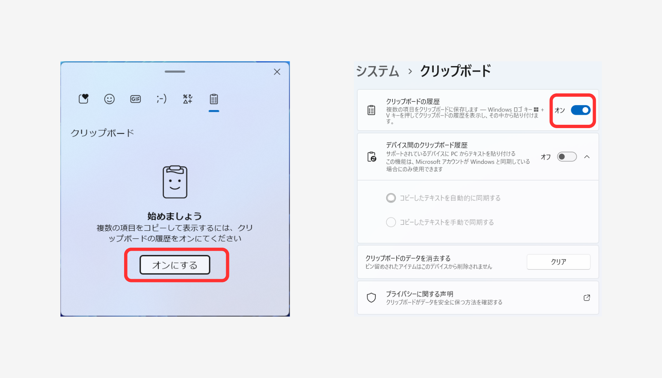Select コピーしたテキストを手動で同期する radio option
The image size is (662, 378).
pyautogui.click(x=391, y=222)
